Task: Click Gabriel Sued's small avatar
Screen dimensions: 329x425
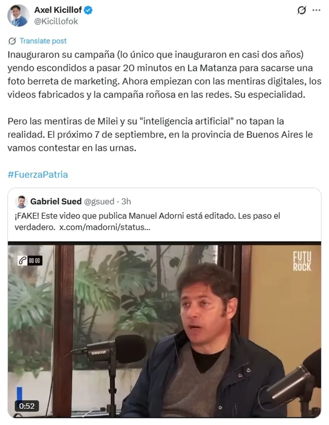Action: click(x=21, y=202)
